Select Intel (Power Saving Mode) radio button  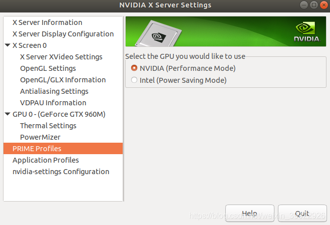coord(134,80)
